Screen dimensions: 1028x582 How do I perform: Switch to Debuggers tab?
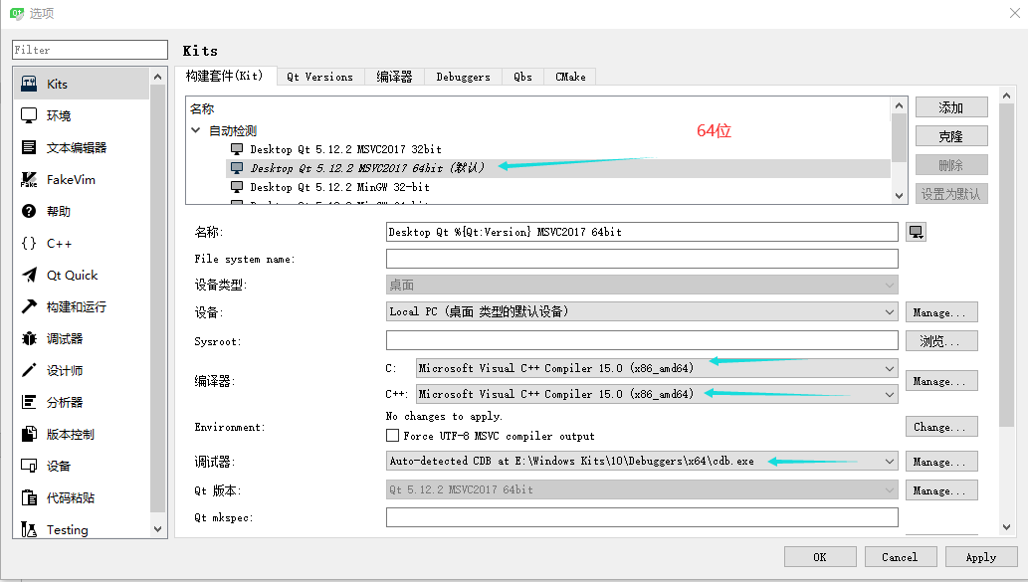[463, 77]
